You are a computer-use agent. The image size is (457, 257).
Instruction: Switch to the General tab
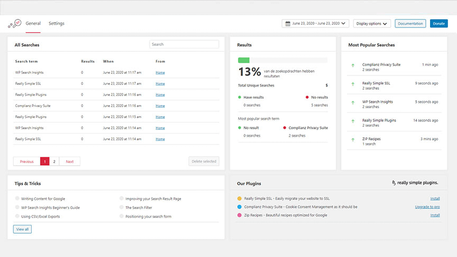point(33,23)
